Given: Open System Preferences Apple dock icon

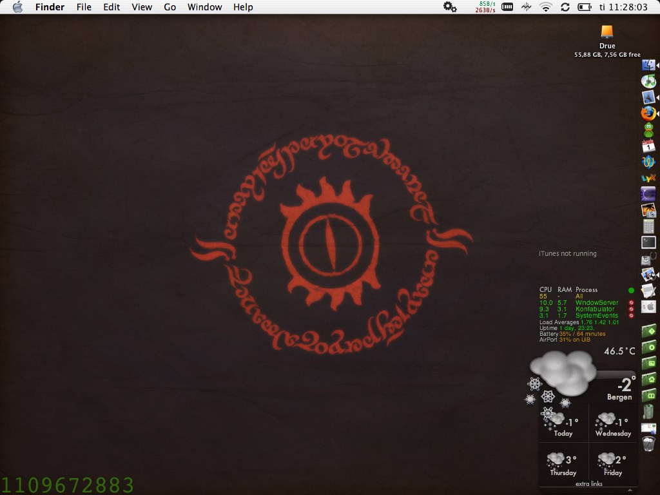Looking at the screenshot, I should 648,306.
